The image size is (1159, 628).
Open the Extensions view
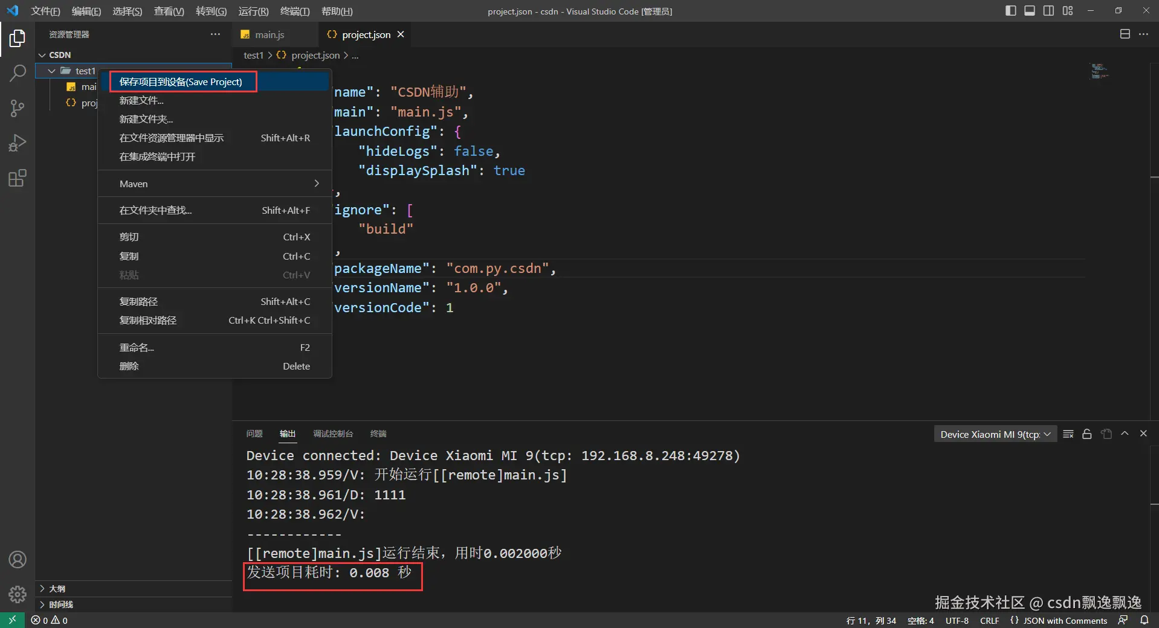coord(18,178)
